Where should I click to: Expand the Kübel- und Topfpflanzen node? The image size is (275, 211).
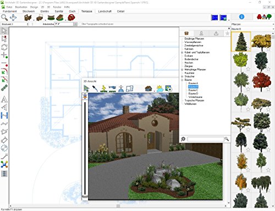[182, 52]
